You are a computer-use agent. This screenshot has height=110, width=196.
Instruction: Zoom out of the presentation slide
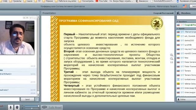171,59
